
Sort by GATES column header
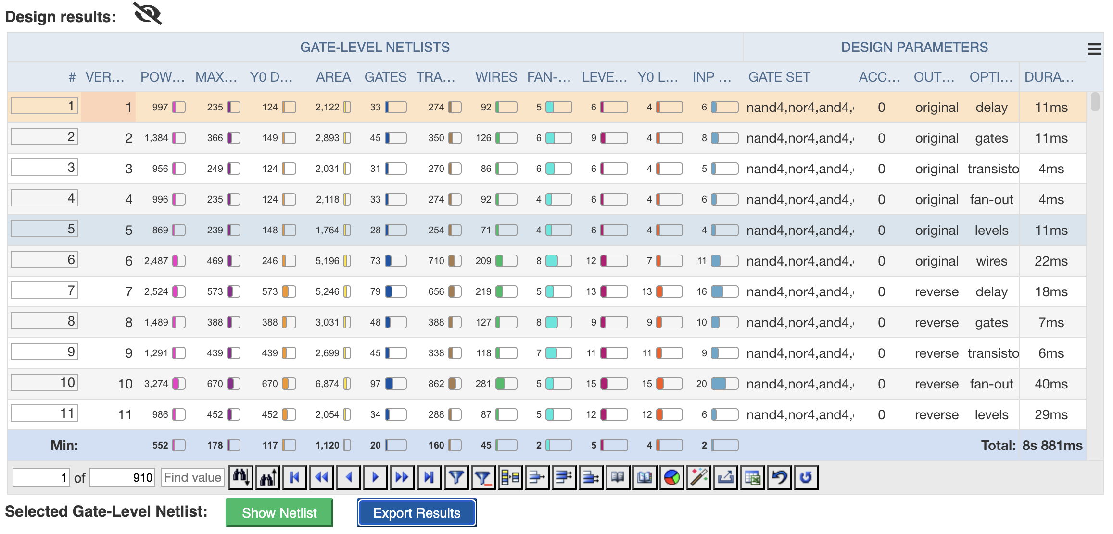(x=385, y=77)
